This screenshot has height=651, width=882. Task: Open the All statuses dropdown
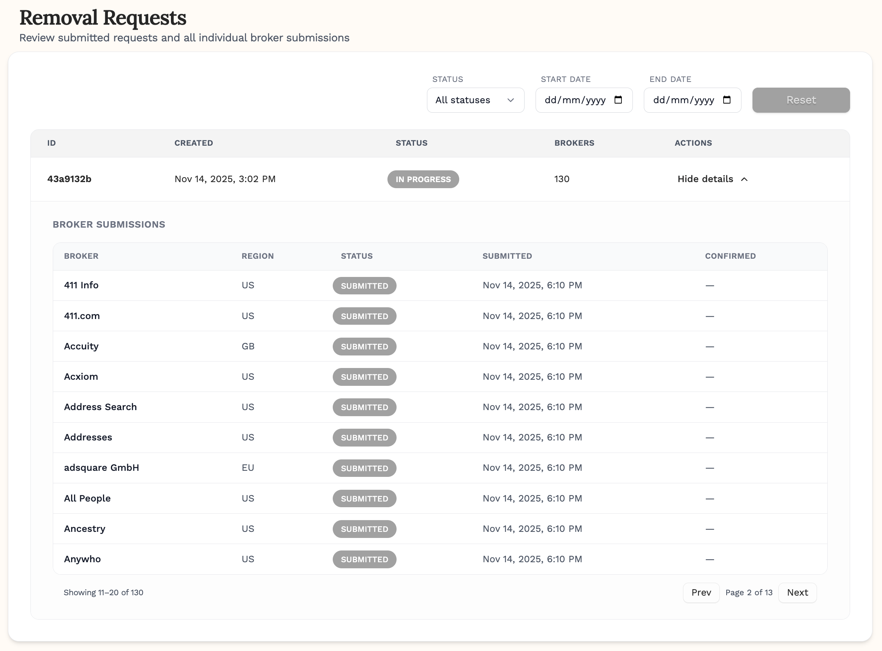coord(475,100)
